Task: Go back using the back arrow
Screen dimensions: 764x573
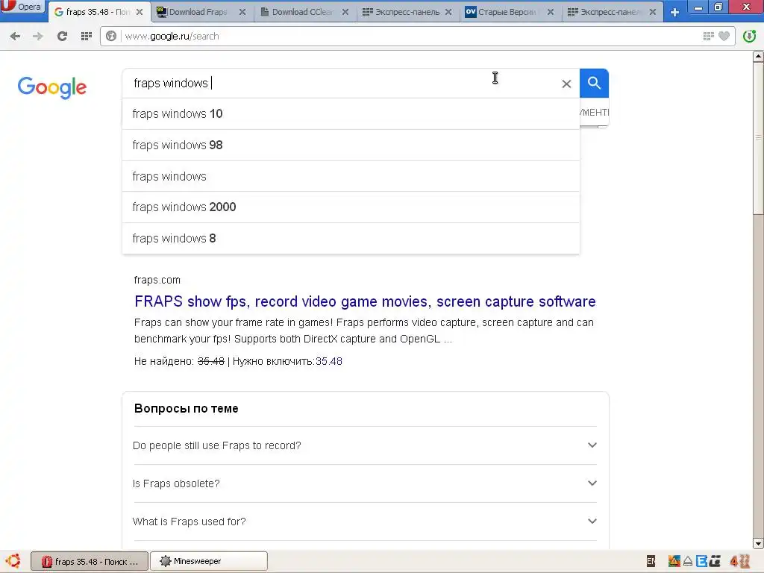Action: pos(15,36)
